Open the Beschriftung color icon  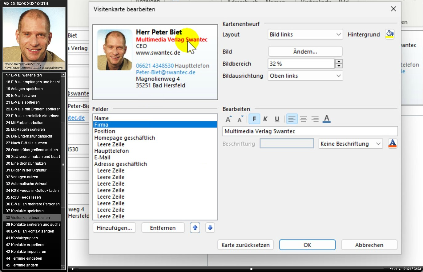392,143
